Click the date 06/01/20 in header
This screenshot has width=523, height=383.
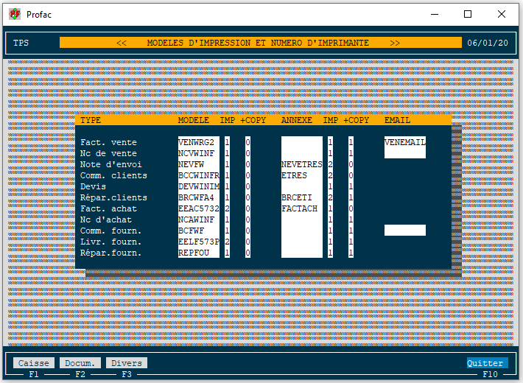point(488,43)
